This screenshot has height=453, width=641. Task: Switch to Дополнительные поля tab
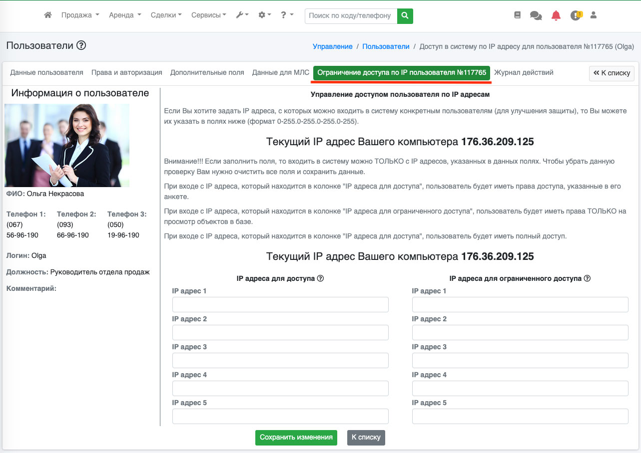pyautogui.click(x=207, y=73)
